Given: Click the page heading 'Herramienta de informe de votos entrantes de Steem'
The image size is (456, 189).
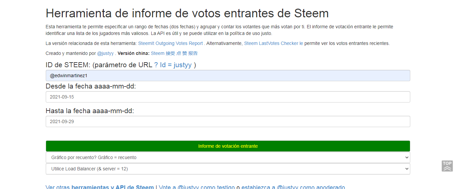Looking at the screenshot, I should (187, 13).
